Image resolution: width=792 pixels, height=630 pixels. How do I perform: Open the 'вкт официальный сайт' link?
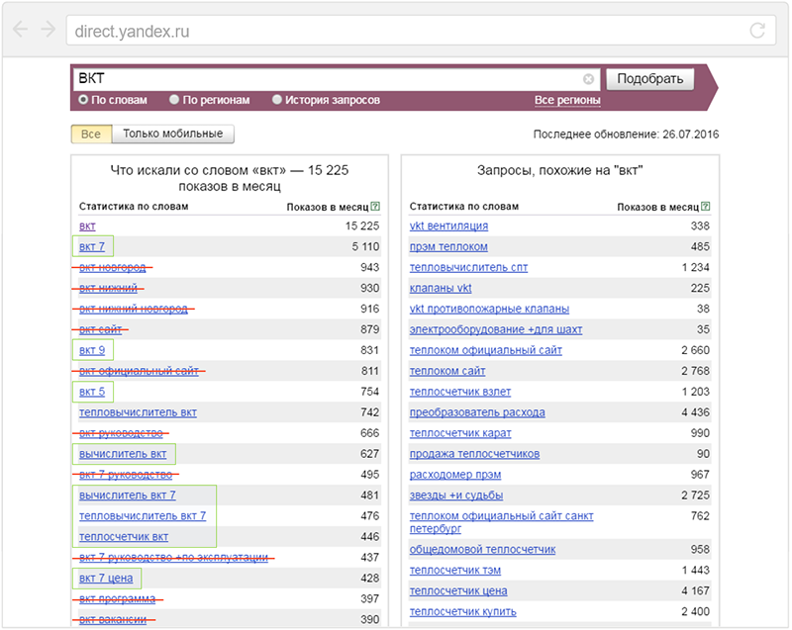click(x=139, y=371)
